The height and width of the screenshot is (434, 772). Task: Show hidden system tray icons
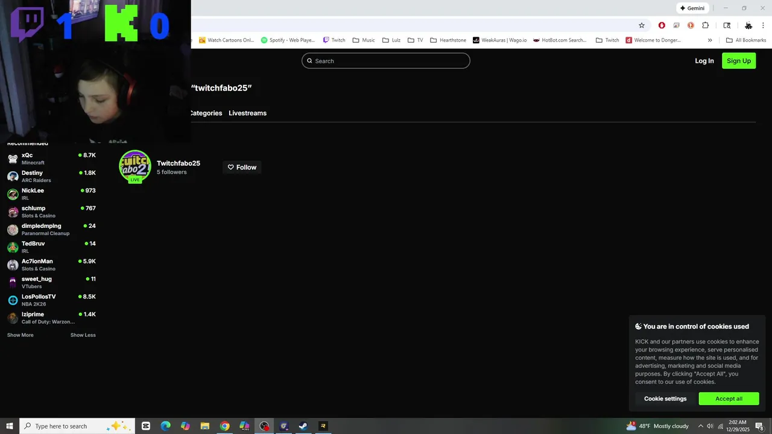pos(700,426)
